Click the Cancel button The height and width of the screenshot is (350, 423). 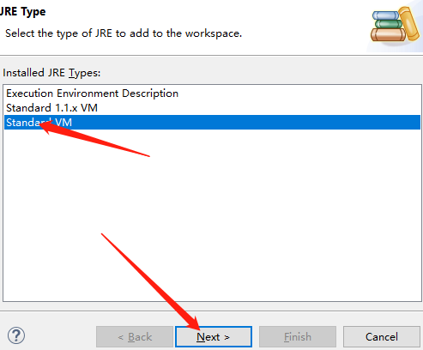click(x=382, y=336)
